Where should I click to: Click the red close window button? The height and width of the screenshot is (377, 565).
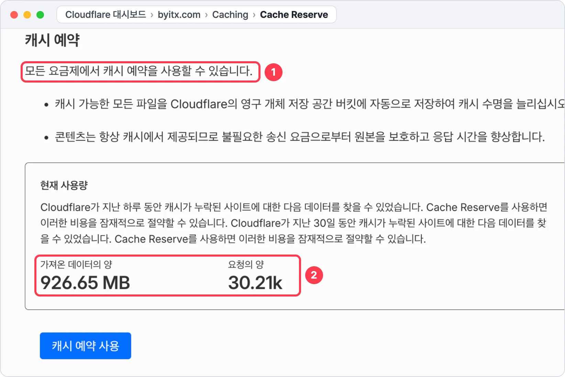click(x=14, y=15)
